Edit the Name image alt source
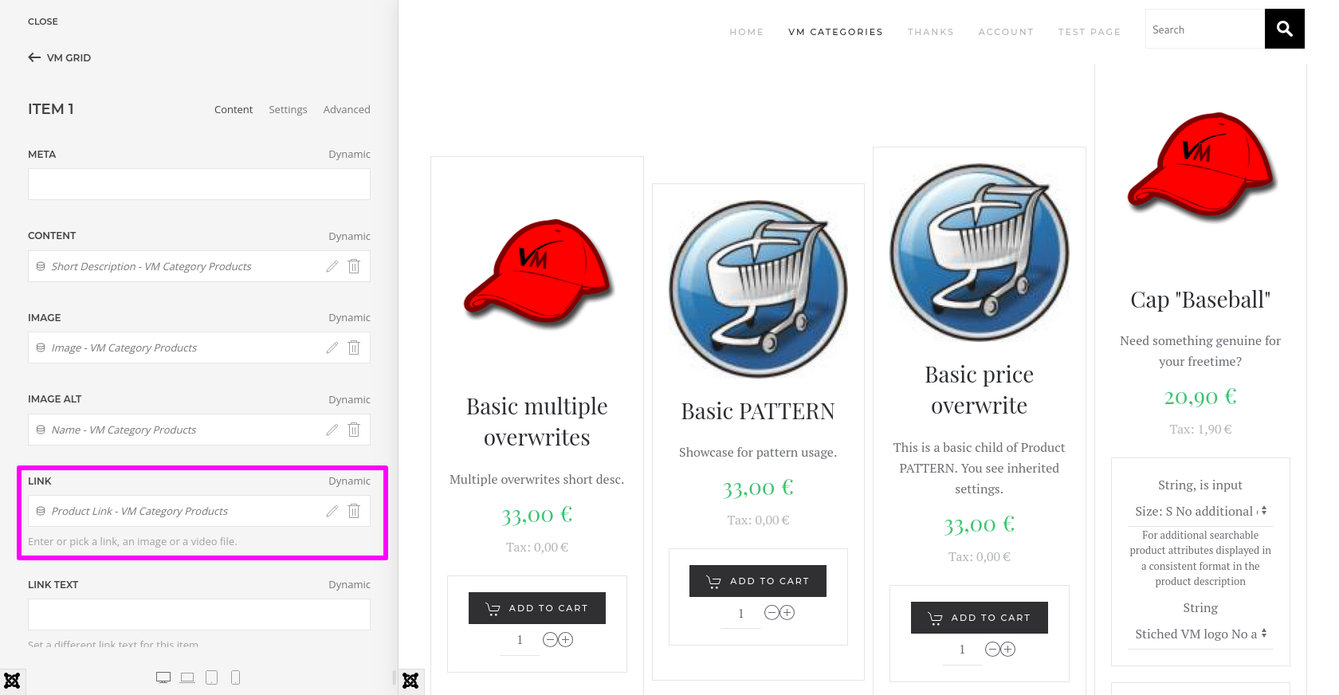 point(332,430)
